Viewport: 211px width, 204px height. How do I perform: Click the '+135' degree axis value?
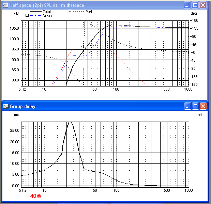pyautogui.click(x=194, y=28)
